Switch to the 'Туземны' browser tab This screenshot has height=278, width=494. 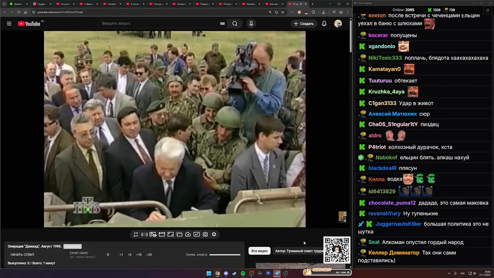(x=181, y=4)
